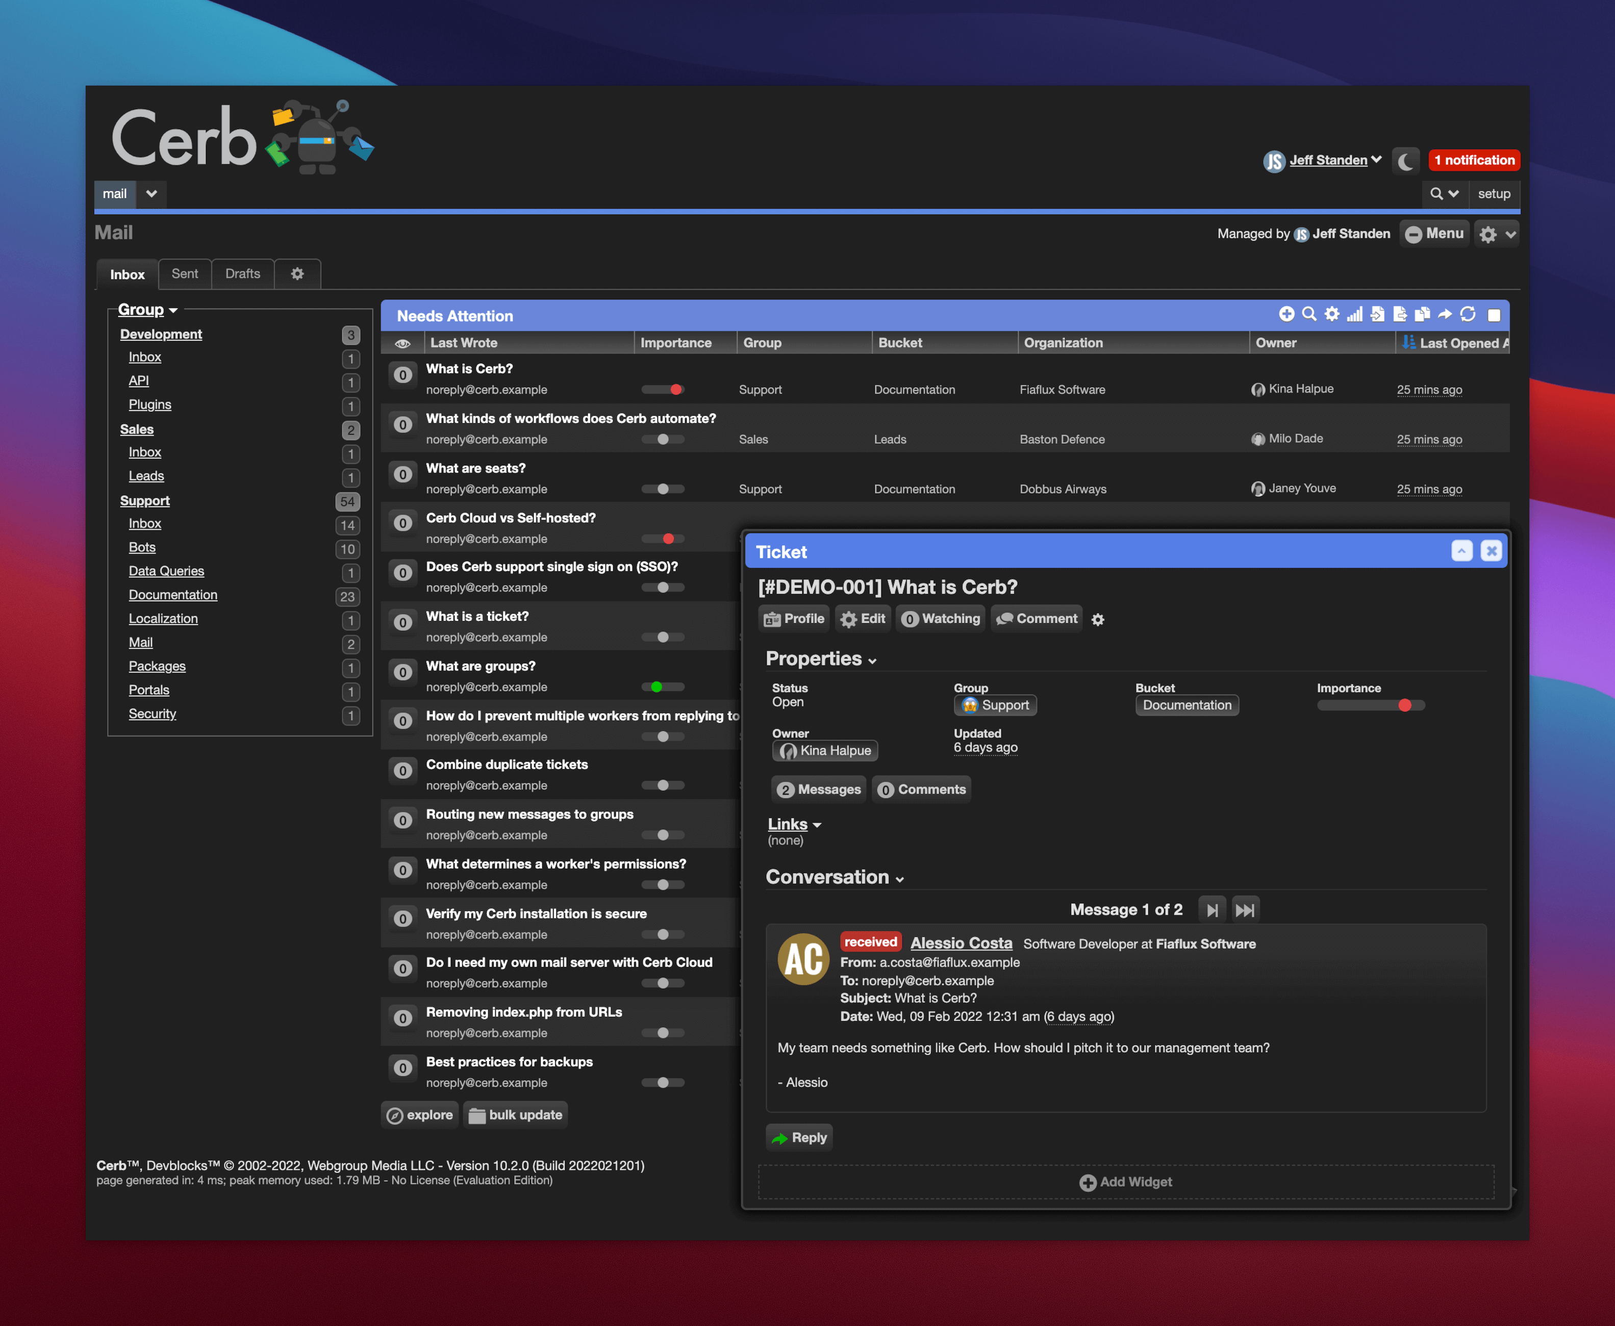The width and height of the screenshot is (1615, 1326).
Task: Open search in the Needs Attention toolbar
Action: [x=1309, y=314]
